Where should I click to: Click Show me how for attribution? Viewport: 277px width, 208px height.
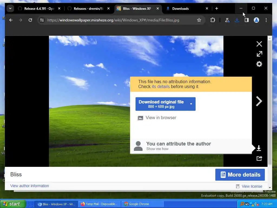(x=157, y=149)
